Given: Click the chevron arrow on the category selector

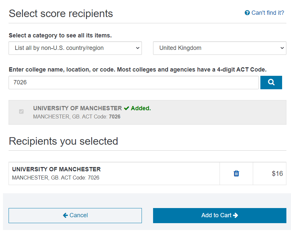Looking at the screenshot, I should (x=138, y=48).
